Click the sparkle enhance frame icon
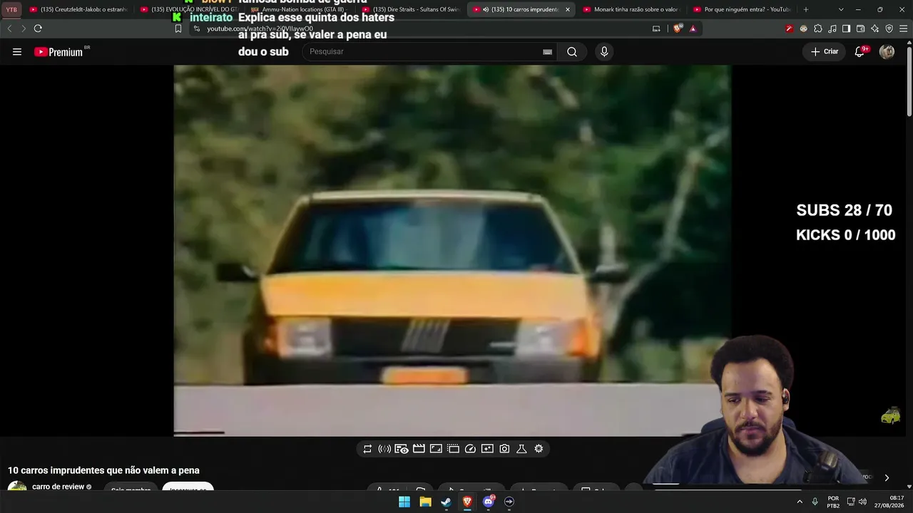The height and width of the screenshot is (513, 913). coord(487,449)
